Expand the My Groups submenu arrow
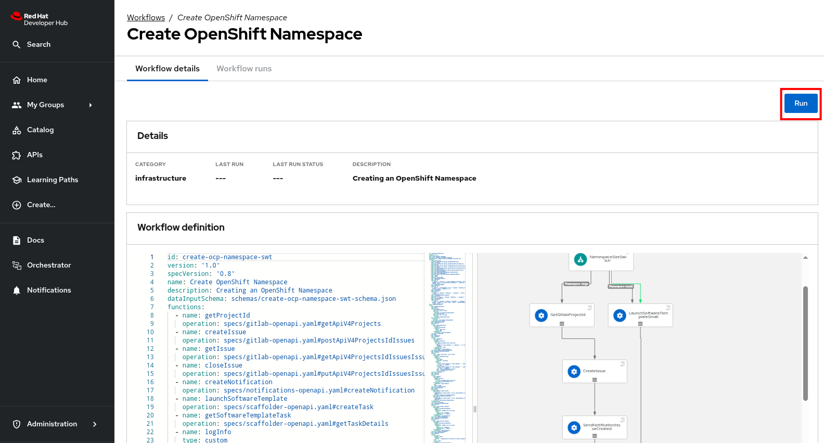Screen dimensions: 824x443 pos(91,105)
